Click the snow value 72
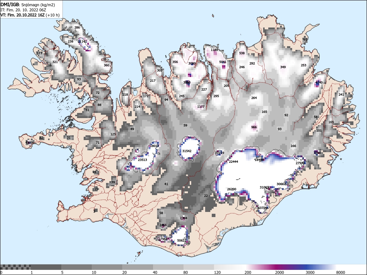The width and height of the screenshot is (367, 275). click(98, 93)
